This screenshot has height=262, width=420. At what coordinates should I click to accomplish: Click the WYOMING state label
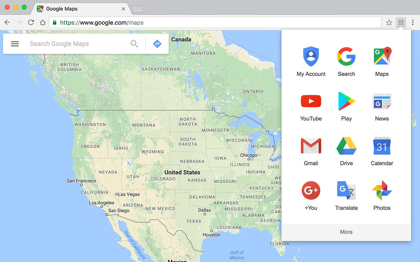point(153,152)
